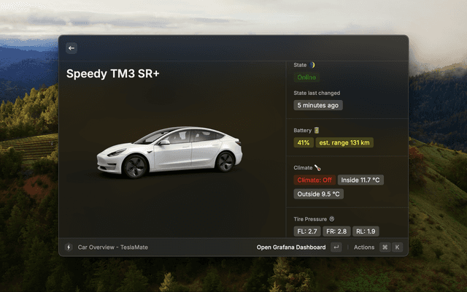The width and height of the screenshot is (467, 292).
Task: Click the back arrow button
Action: [72, 48]
